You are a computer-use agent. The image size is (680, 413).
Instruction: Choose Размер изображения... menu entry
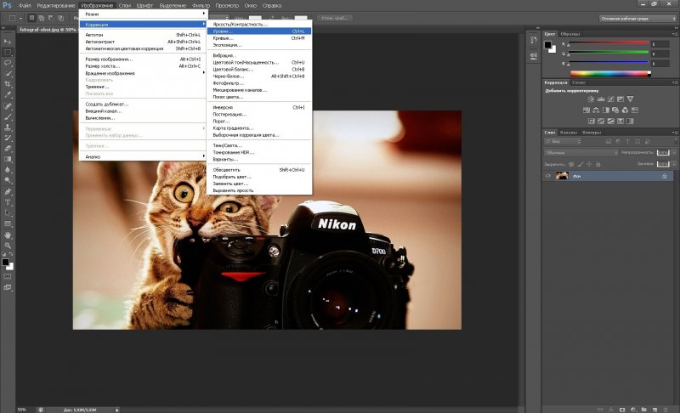tap(143, 59)
